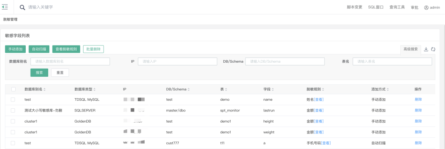Click the 搜索 button
The height and width of the screenshot is (149, 445).
pyautogui.click(x=39, y=73)
